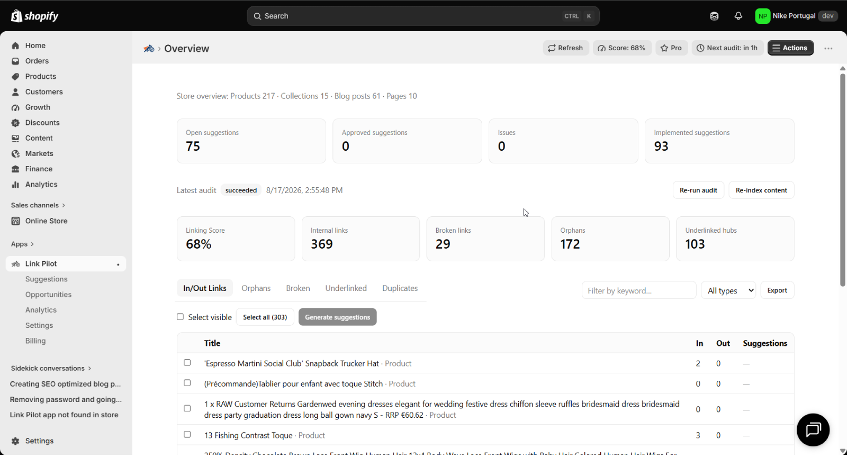Click Next audit: in 1h button
Image resolution: width=847 pixels, height=476 pixels.
point(727,48)
